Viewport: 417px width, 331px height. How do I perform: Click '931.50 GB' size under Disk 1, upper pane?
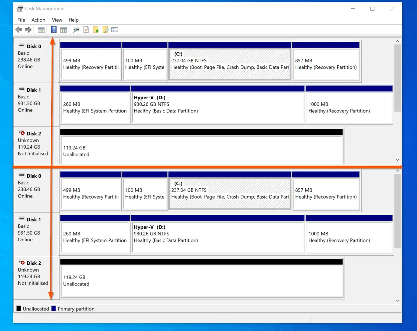click(x=29, y=103)
